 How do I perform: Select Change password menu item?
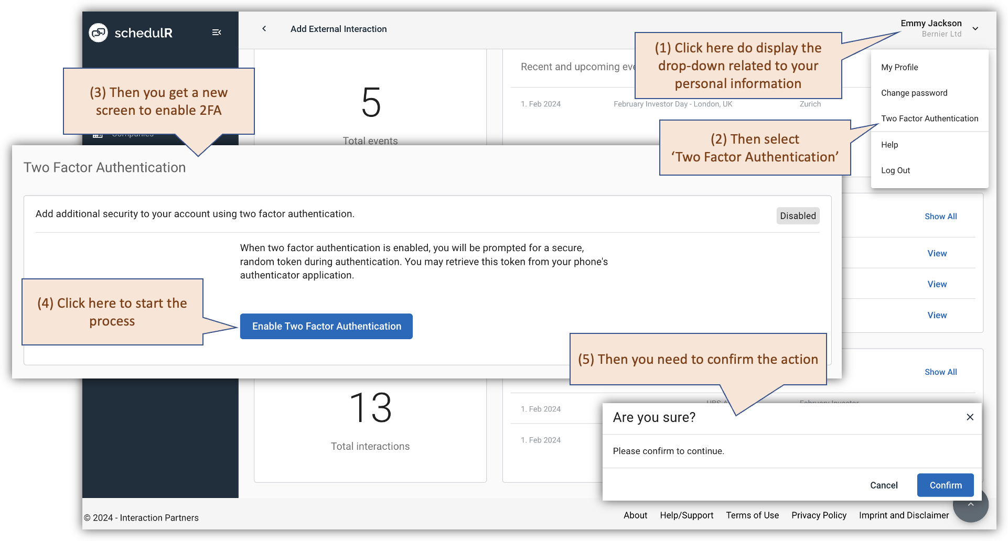click(x=914, y=93)
